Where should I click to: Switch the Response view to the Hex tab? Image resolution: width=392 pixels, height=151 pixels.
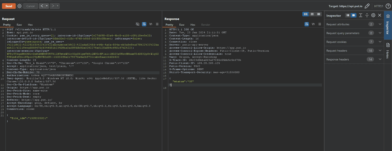click(193, 25)
